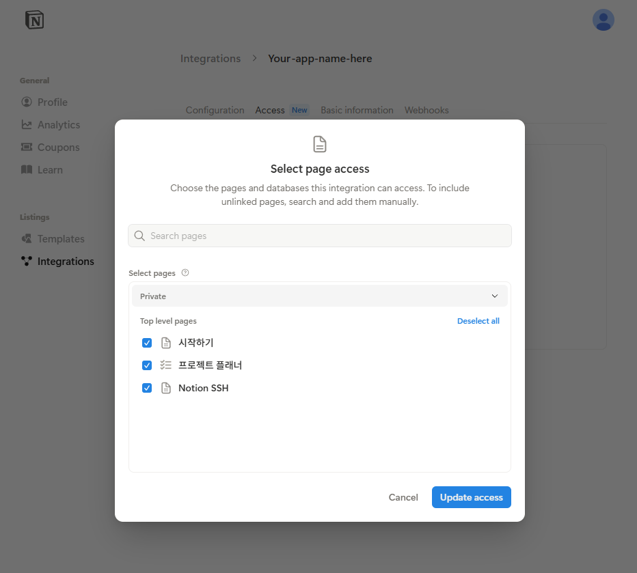
Task: Click the Coupons ticket icon
Action: click(27, 147)
